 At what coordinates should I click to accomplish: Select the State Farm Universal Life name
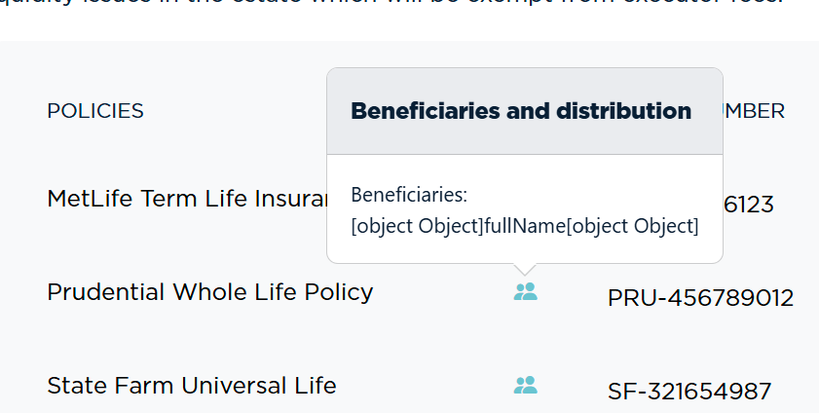coord(192,385)
